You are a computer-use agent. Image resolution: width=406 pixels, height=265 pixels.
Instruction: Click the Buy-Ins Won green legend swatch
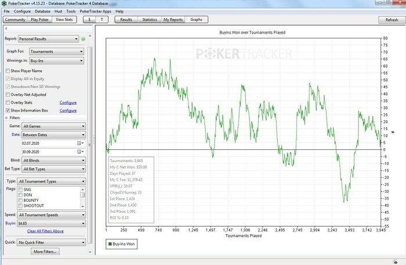click(x=111, y=245)
